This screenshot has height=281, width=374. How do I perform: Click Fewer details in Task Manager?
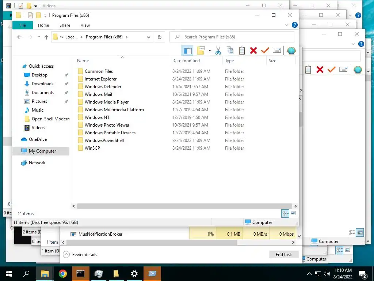80,255
